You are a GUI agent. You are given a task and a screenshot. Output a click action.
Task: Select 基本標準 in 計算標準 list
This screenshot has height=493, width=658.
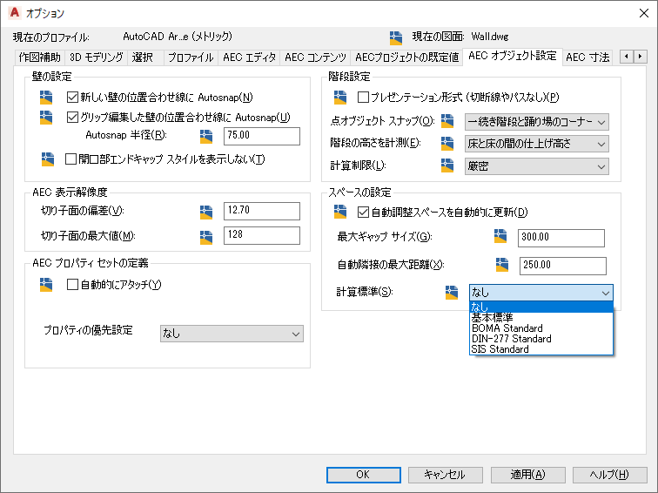(540, 317)
